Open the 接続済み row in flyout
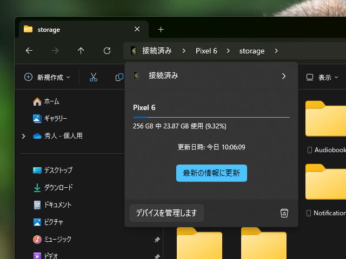 tap(211, 76)
